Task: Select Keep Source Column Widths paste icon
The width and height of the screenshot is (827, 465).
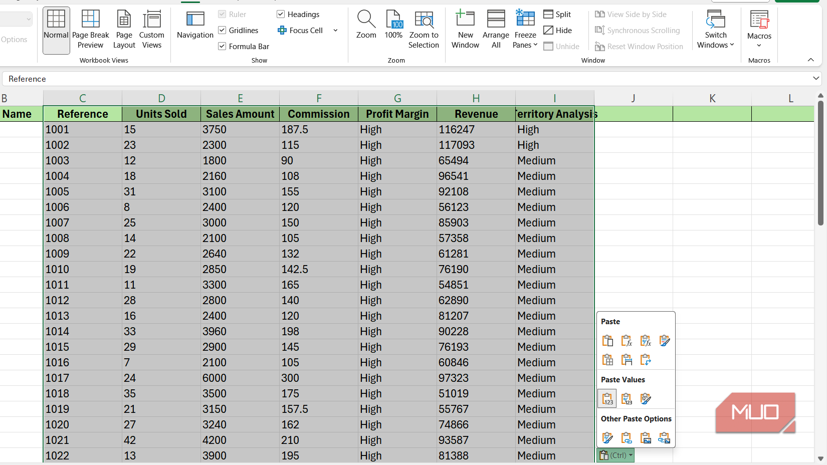Action: tap(627, 360)
